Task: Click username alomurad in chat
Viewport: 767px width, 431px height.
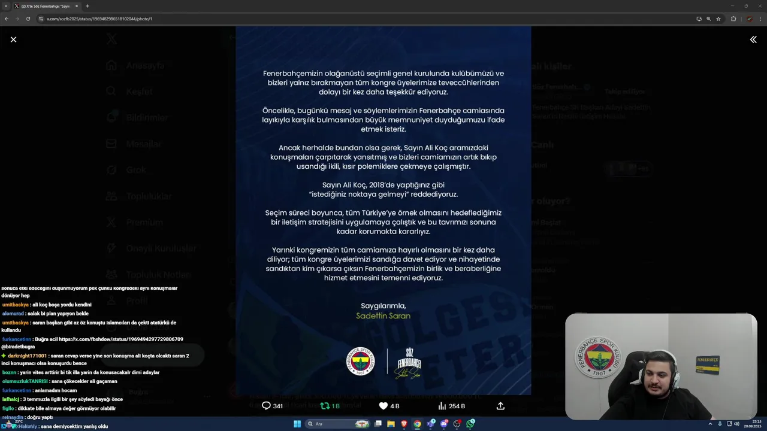Action: (x=13, y=314)
